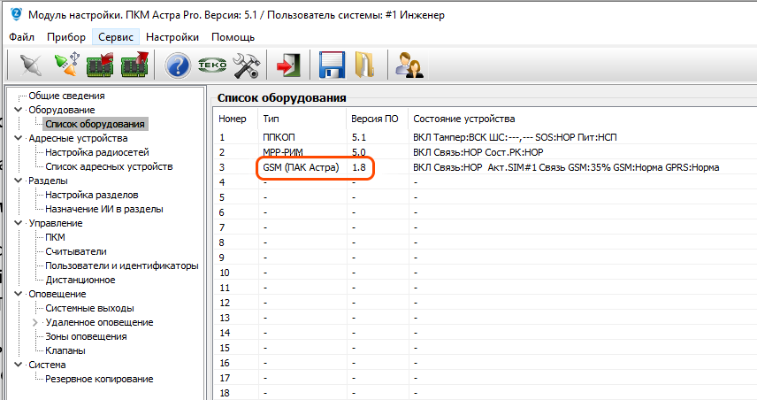Expand the Удаленное оповещение node
The width and height of the screenshot is (757, 400).
tap(36, 322)
